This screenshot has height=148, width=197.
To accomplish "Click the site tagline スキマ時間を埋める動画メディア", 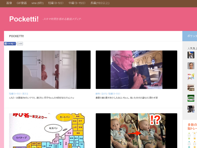I will coord(62,19).
